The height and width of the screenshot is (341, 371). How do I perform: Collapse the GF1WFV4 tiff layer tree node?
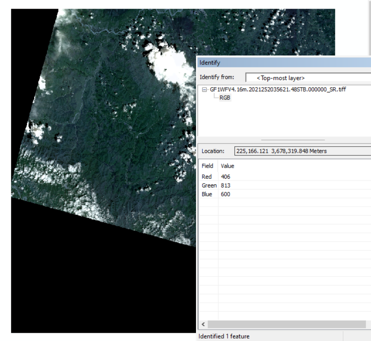point(204,90)
